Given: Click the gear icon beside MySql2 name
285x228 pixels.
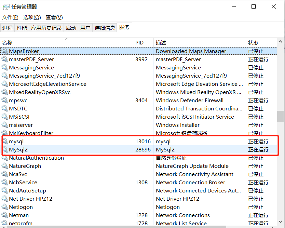Looking at the screenshot, I should pyautogui.click(x=5, y=149).
